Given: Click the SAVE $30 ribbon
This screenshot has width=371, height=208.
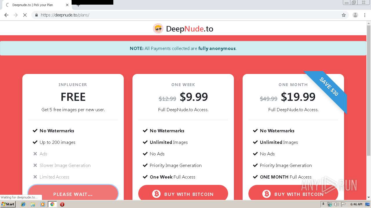Looking at the screenshot, I should (x=329, y=87).
